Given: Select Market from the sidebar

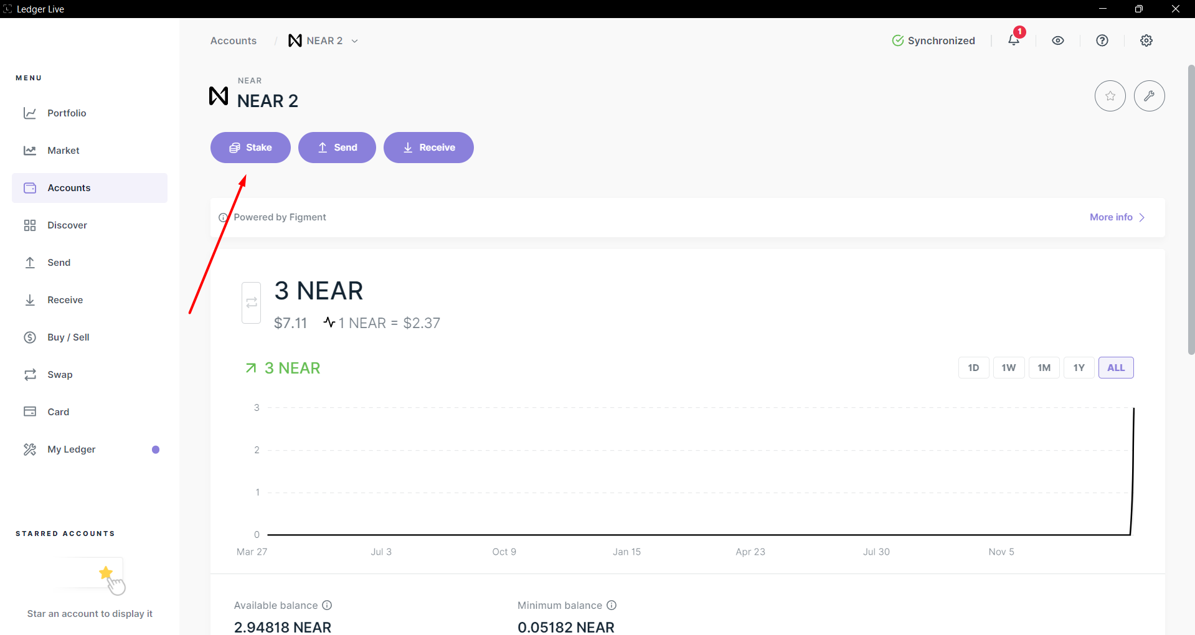Looking at the screenshot, I should tap(63, 150).
